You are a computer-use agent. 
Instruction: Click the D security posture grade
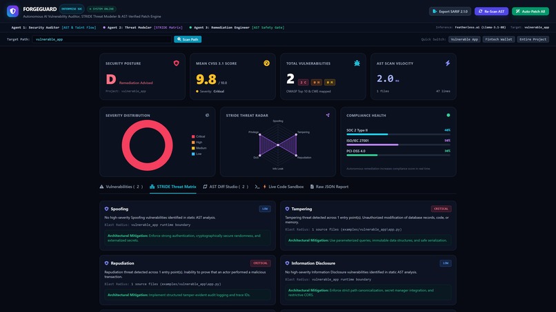pyautogui.click(x=111, y=79)
